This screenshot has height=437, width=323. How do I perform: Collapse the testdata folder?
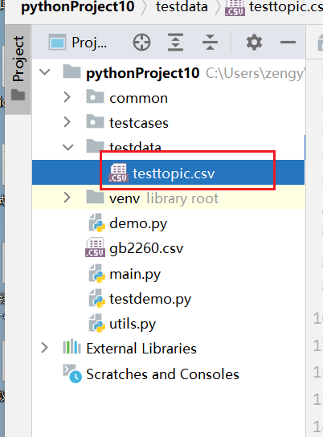(67, 147)
